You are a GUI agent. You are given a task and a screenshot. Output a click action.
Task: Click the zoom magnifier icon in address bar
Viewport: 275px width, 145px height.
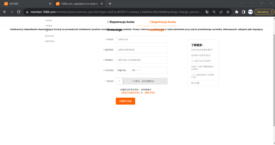pyautogui.click(x=214, y=12)
